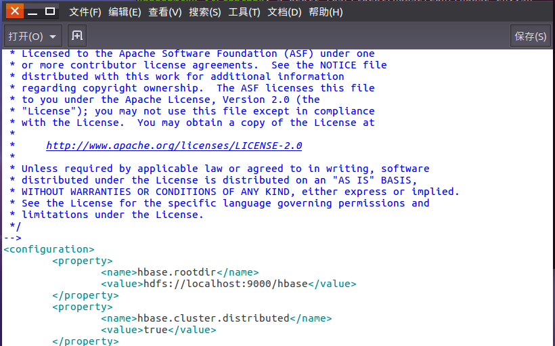Minimize the editor window
The image size is (555, 346).
tap(32, 12)
